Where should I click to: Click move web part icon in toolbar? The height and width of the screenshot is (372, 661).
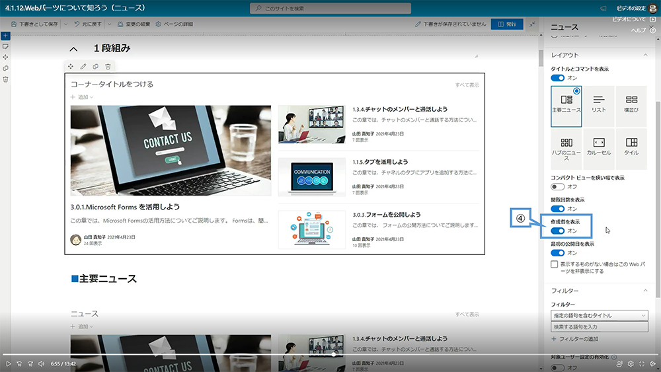[71, 67]
